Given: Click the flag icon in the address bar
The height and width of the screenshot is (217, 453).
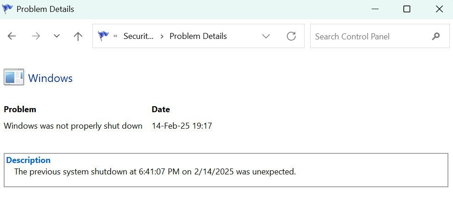Looking at the screenshot, I should point(103,36).
